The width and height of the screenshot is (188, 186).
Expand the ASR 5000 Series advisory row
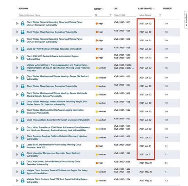click(x=17, y=58)
